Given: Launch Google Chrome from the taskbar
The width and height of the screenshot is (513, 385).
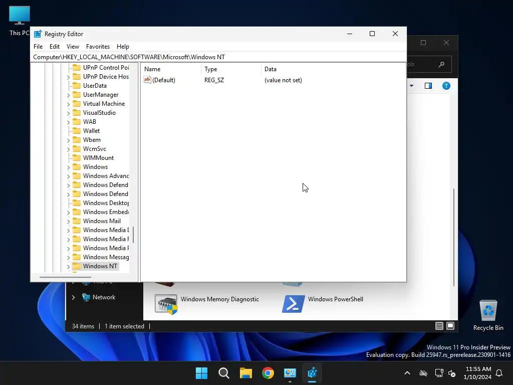Looking at the screenshot, I should [268, 373].
